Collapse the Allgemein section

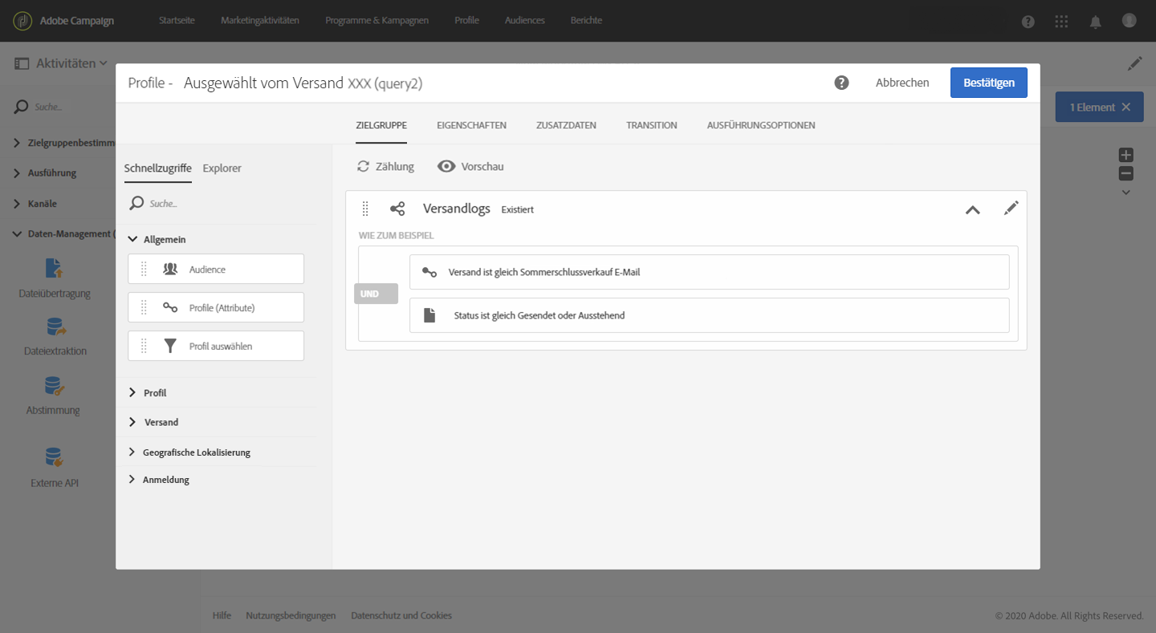coord(132,239)
